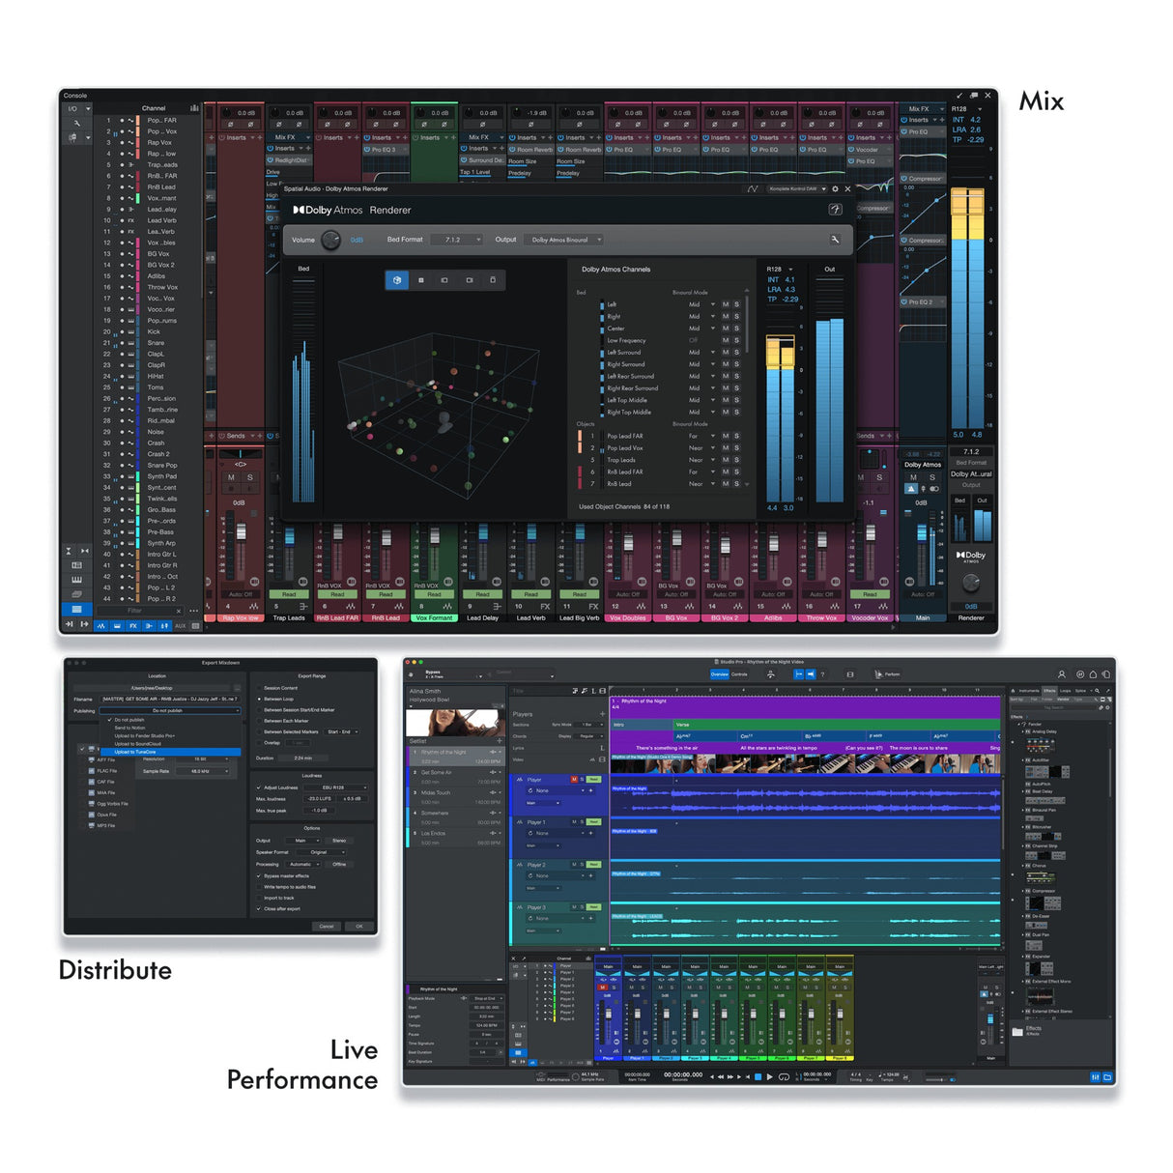This screenshot has width=1173, height=1173.
Task: Open the search icon in the Effects browser
Action: (x=1096, y=692)
